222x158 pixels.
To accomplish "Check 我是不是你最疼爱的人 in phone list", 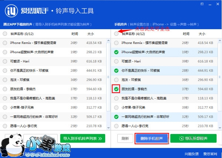I will [116, 98].
